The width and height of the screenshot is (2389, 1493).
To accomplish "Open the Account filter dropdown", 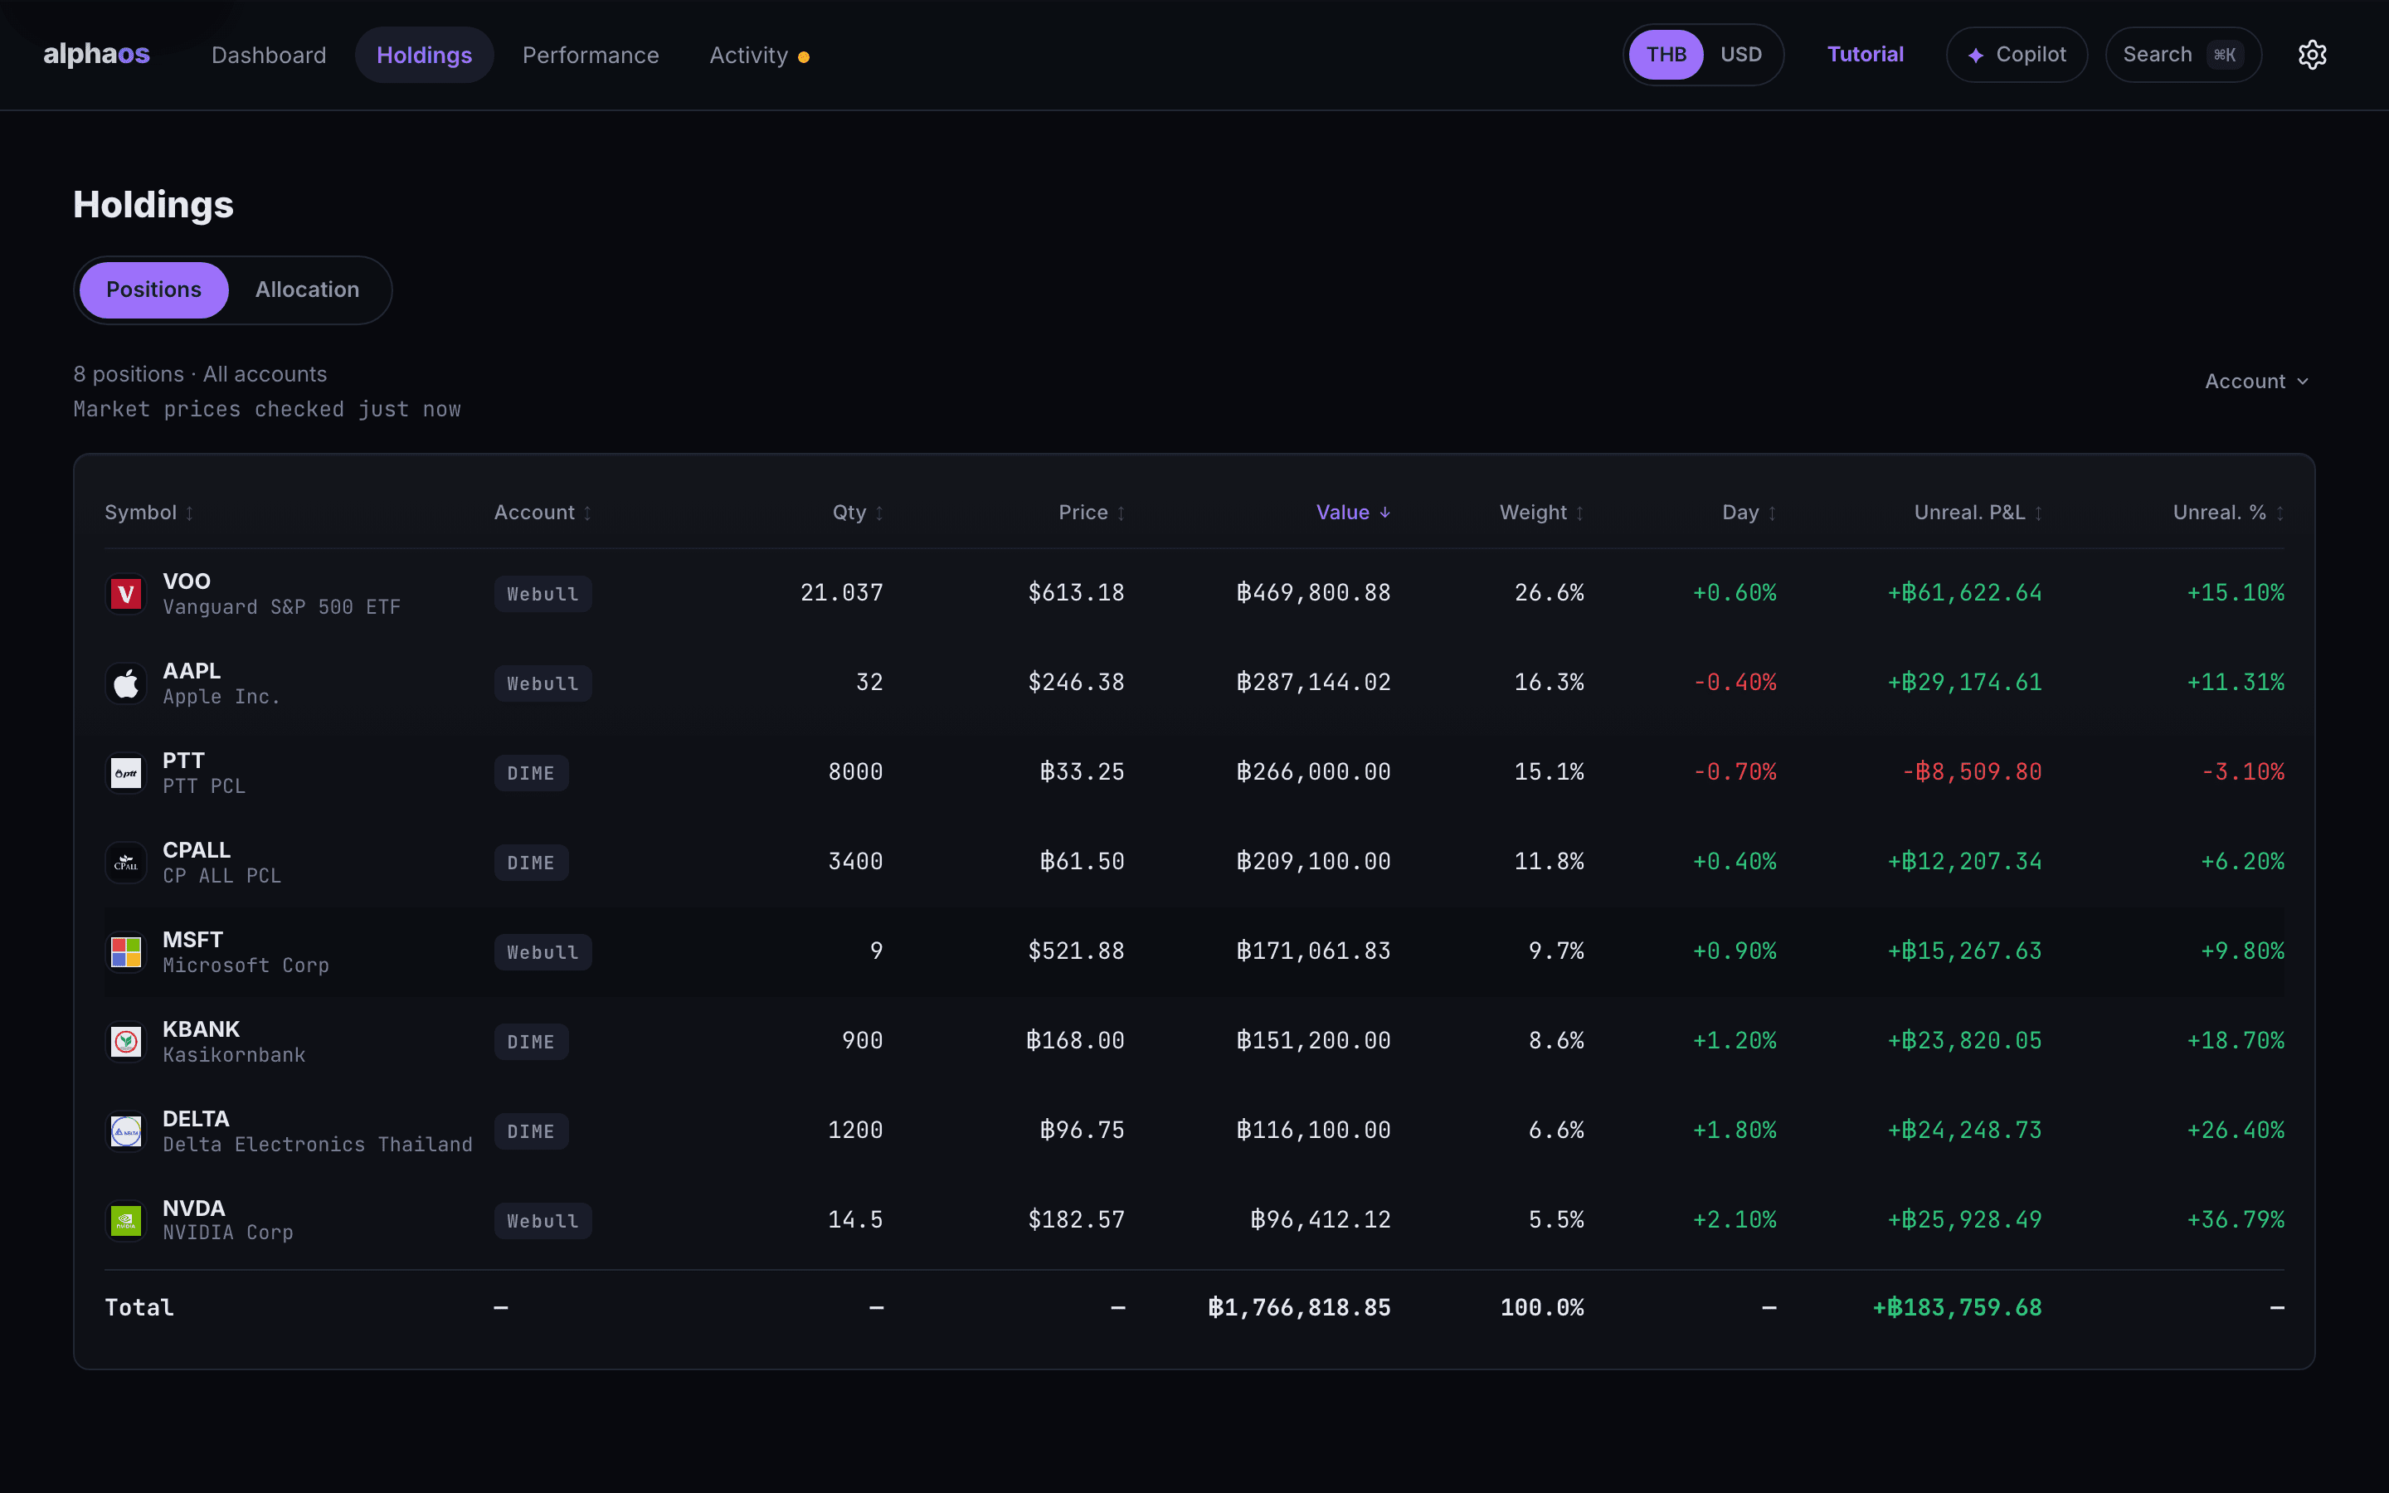I will (2257, 382).
